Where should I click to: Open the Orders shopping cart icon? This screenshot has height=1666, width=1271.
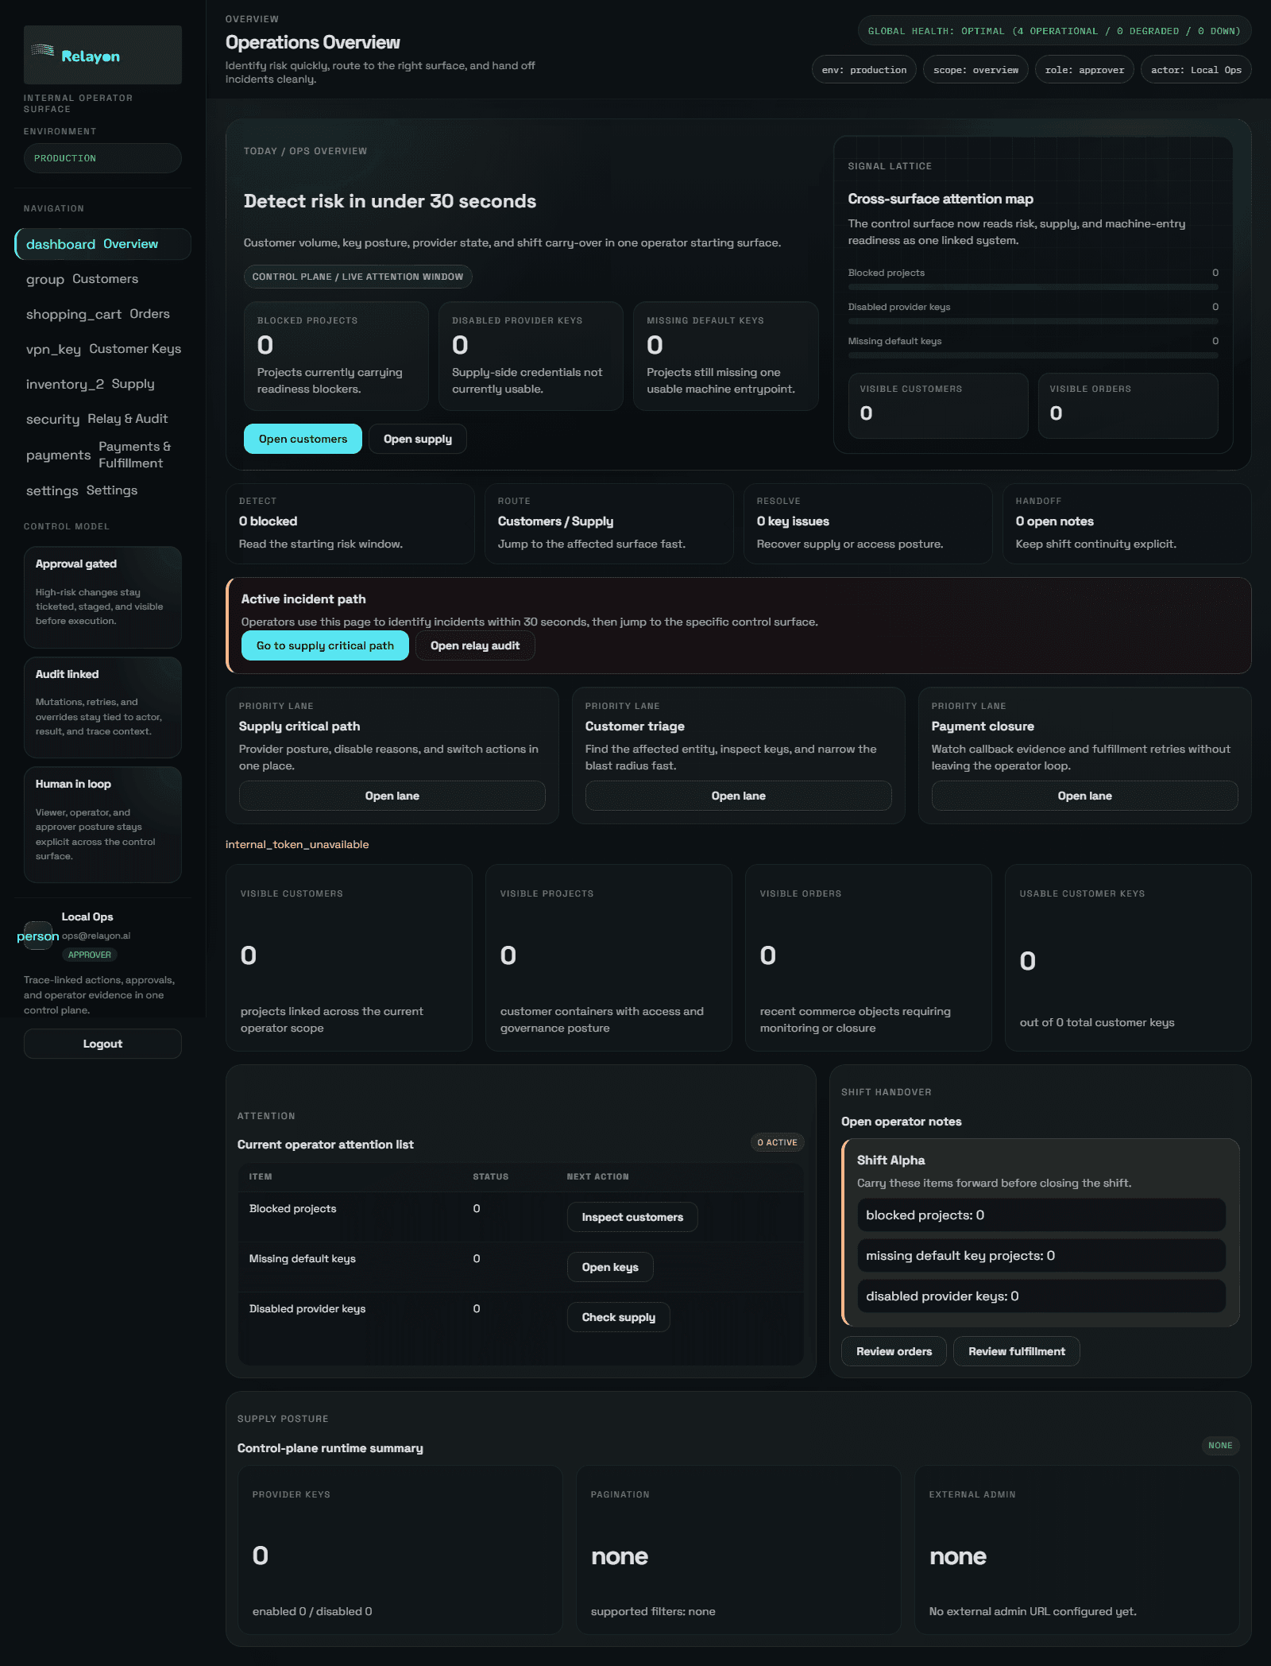[x=75, y=314]
